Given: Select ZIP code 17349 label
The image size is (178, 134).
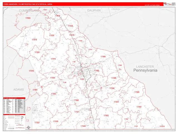Looking at the screenshot, I should click(83, 126).
